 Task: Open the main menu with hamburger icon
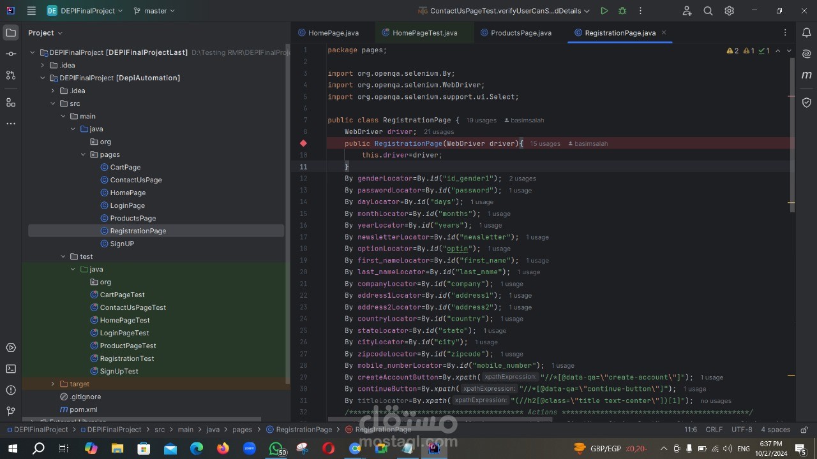pos(31,11)
